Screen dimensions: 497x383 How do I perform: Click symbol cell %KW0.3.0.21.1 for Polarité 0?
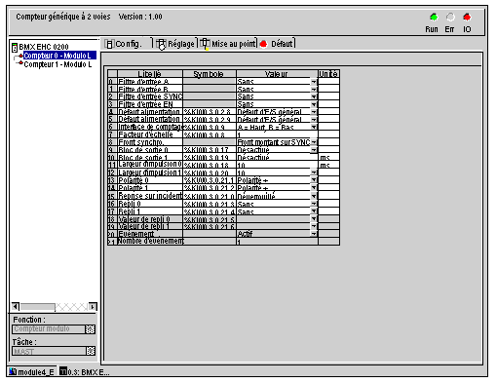coord(210,180)
